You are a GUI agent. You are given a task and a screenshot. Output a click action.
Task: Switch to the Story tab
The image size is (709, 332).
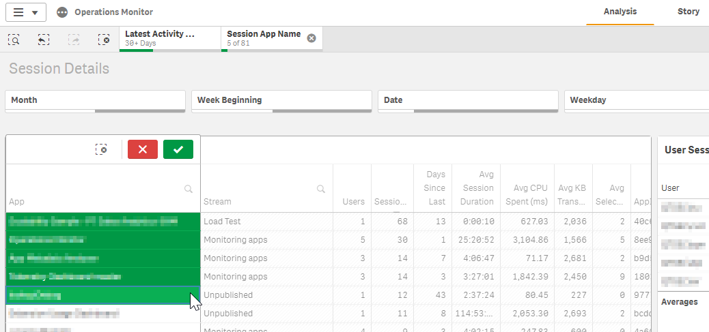click(x=689, y=12)
